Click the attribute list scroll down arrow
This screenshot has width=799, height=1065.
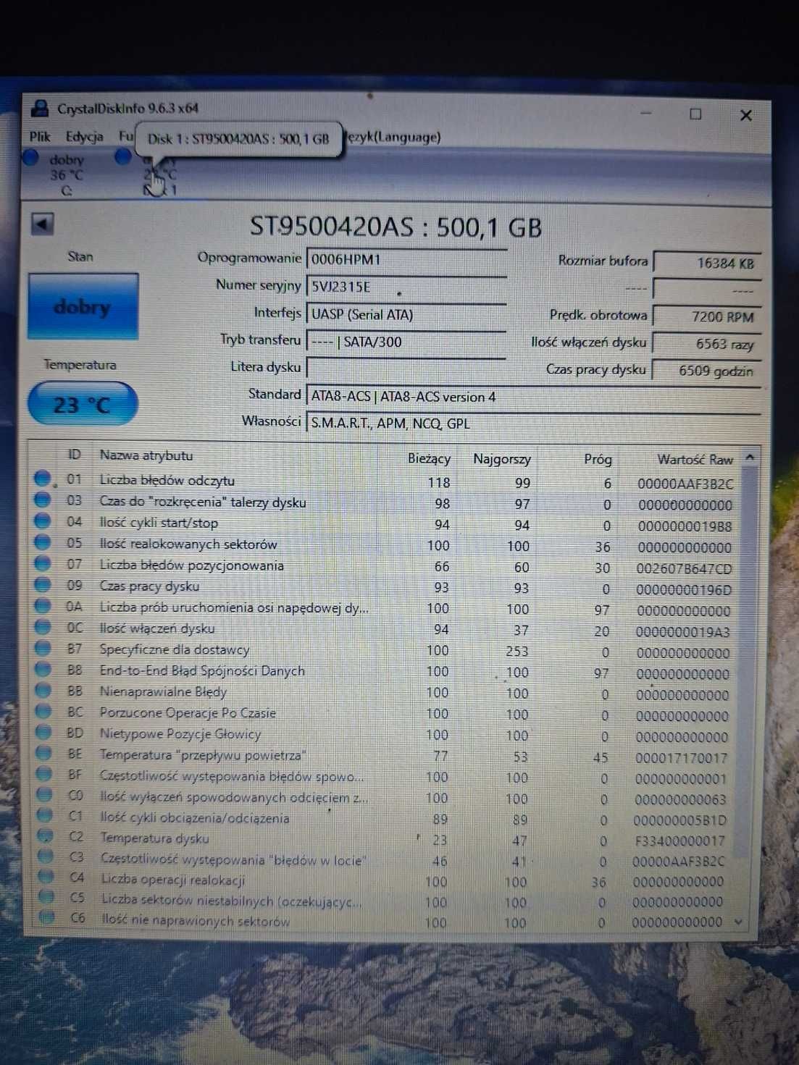pos(738,922)
